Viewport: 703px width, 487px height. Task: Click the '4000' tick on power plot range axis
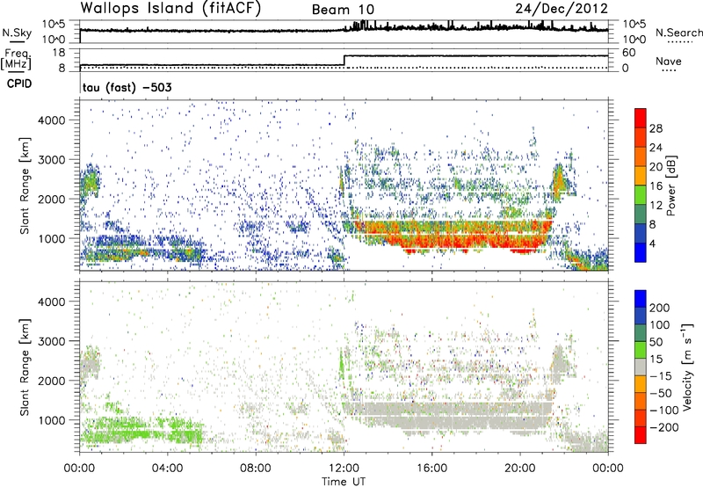(52, 120)
